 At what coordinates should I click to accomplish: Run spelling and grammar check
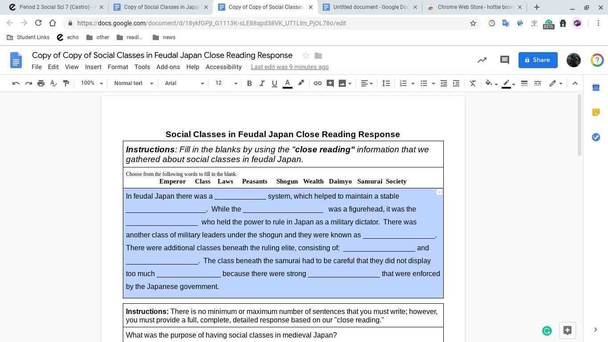click(x=53, y=83)
